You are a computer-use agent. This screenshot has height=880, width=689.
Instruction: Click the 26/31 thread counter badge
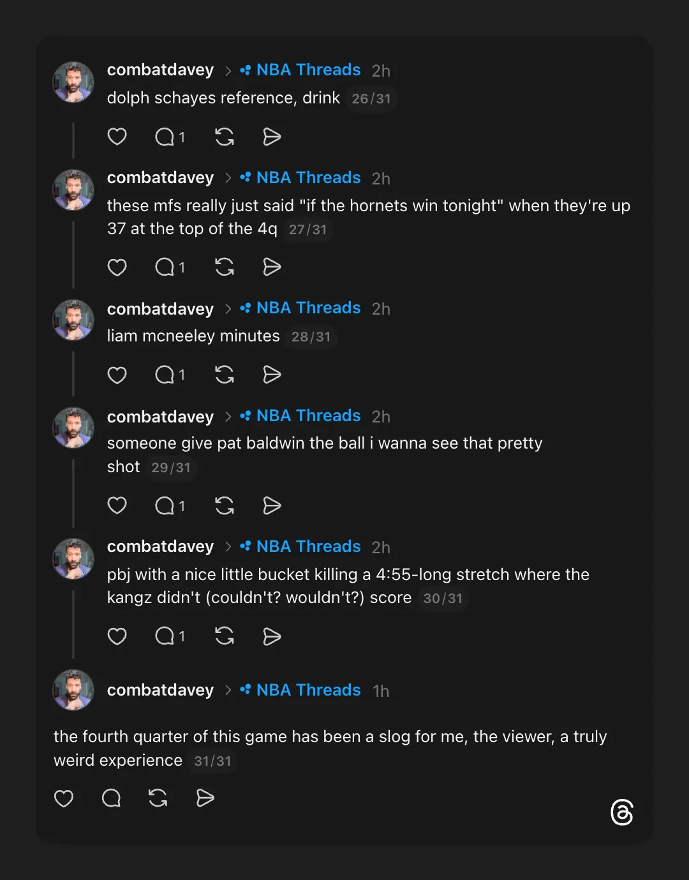(x=371, y=99)
